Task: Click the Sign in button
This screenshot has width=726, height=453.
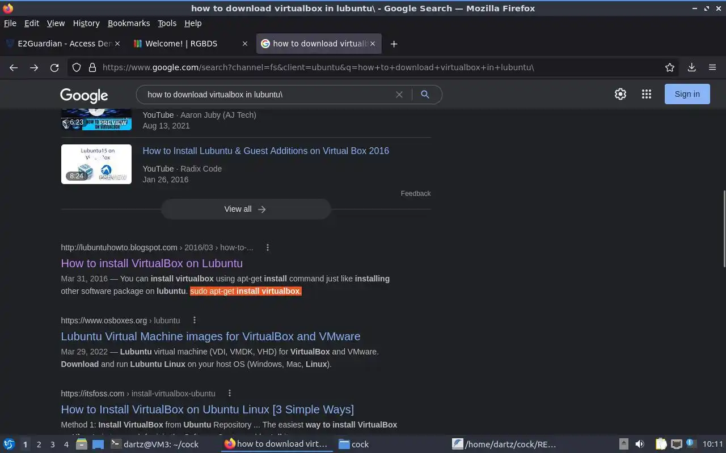Action: click(x=687, y=94)
